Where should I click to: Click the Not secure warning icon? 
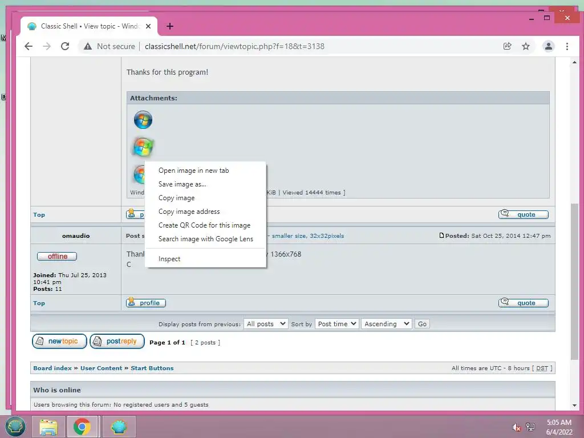tap(87, 46)
